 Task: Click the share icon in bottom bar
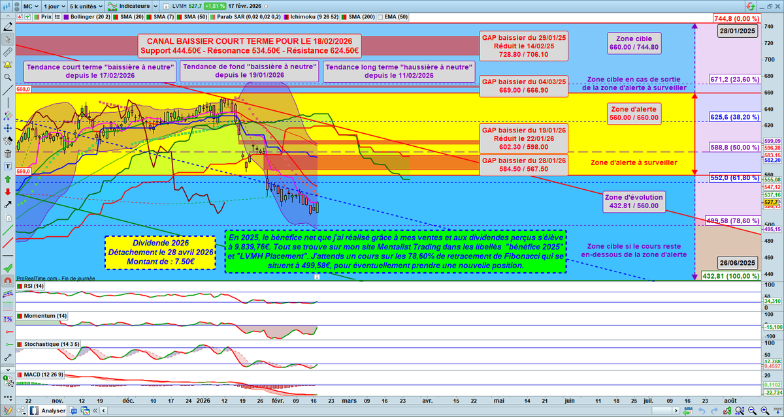click(22, 410)
